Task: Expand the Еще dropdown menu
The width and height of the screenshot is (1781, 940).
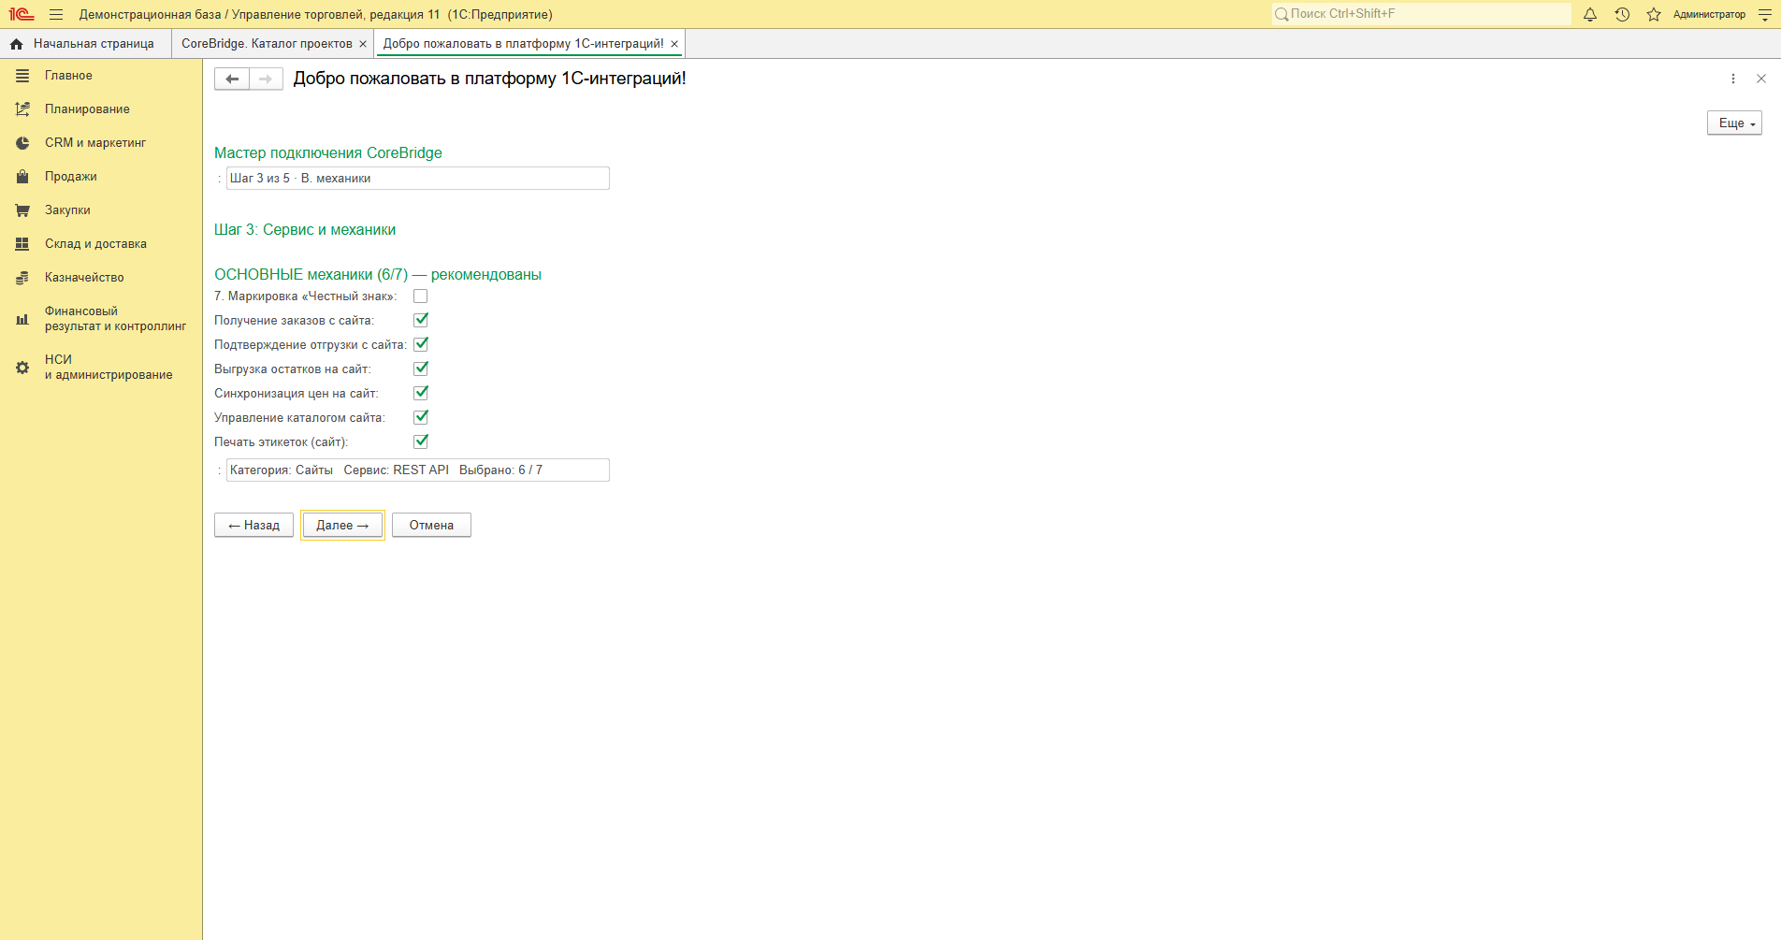Action: click(x=1734, y=123)
